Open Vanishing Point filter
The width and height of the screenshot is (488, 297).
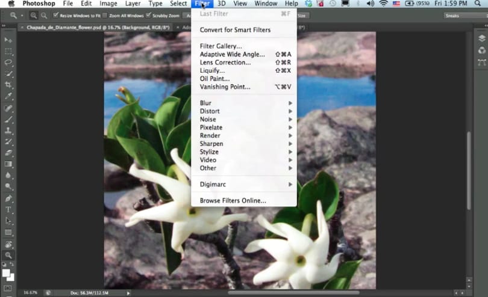click(x=243, y=87)
